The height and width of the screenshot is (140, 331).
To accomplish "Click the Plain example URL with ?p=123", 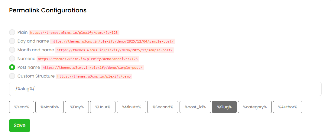I will click(x=74, y=33).
